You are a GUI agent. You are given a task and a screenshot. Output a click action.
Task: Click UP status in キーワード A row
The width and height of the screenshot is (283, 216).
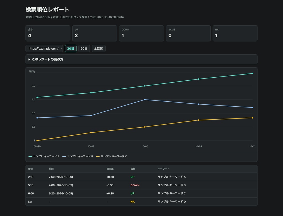tap(132, 177)
